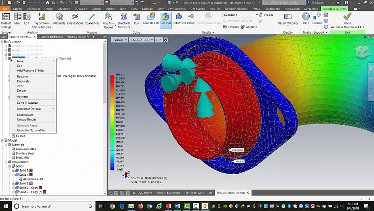The height and width of the screenshot is (211, 374).
Task: Expand the Results panel dropdown arrow
Action: 213,32
